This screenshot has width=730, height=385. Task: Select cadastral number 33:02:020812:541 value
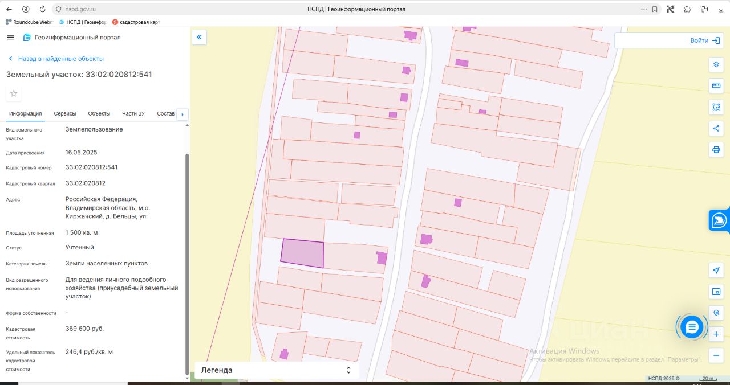(91, 167)
